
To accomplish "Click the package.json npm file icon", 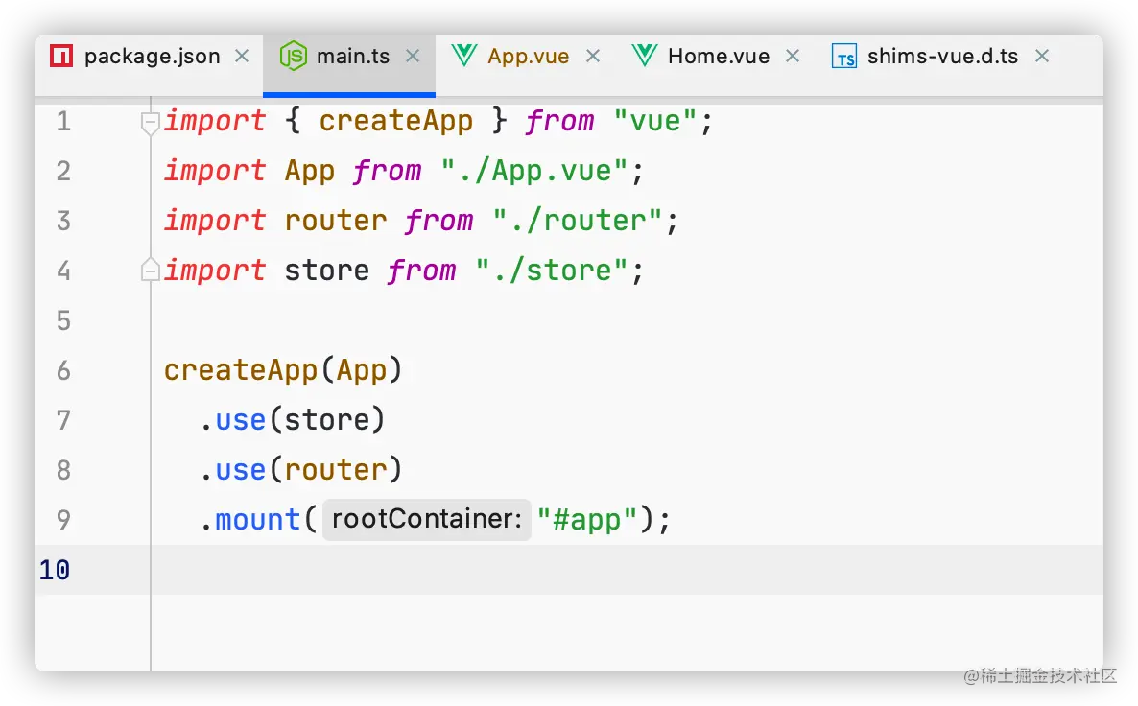I will click(61, 56).
